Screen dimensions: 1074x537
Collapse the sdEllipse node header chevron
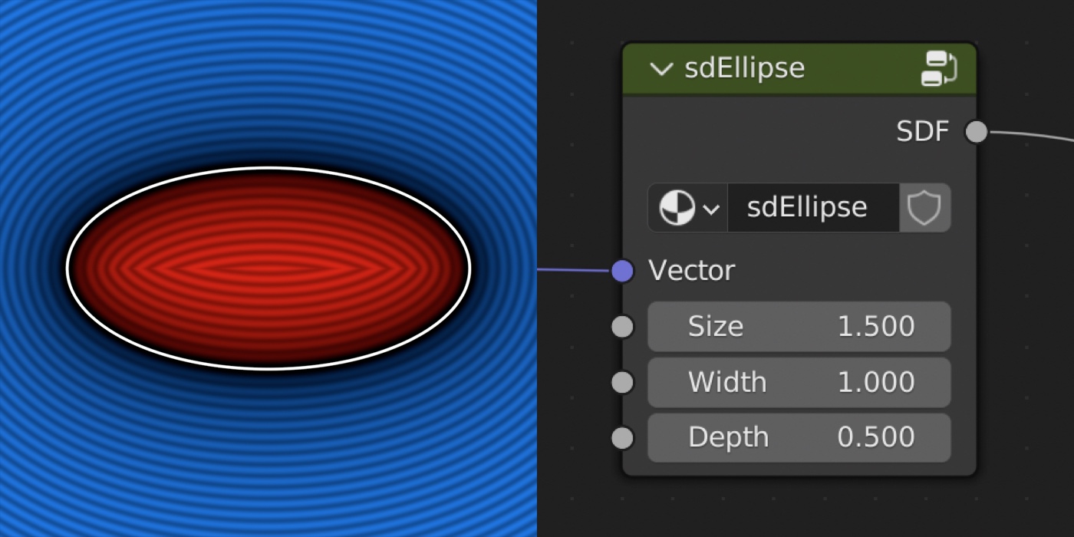pos(661,68)
